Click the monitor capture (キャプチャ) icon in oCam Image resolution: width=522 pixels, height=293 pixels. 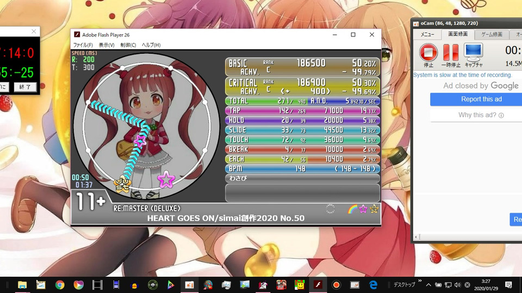click(x=474, y=52)
